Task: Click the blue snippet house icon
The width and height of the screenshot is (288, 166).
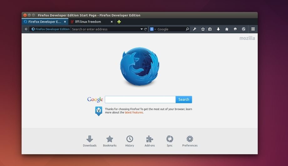Action: [x=99, y=111]
